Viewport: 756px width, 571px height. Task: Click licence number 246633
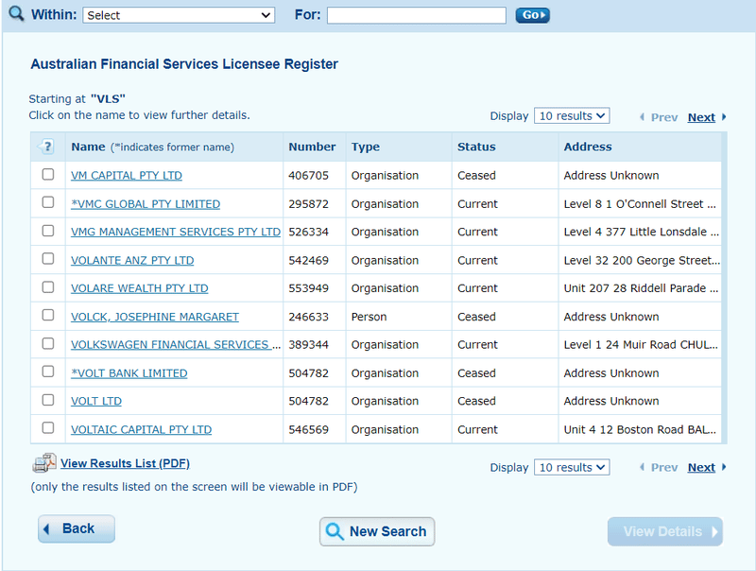(309, 317)
